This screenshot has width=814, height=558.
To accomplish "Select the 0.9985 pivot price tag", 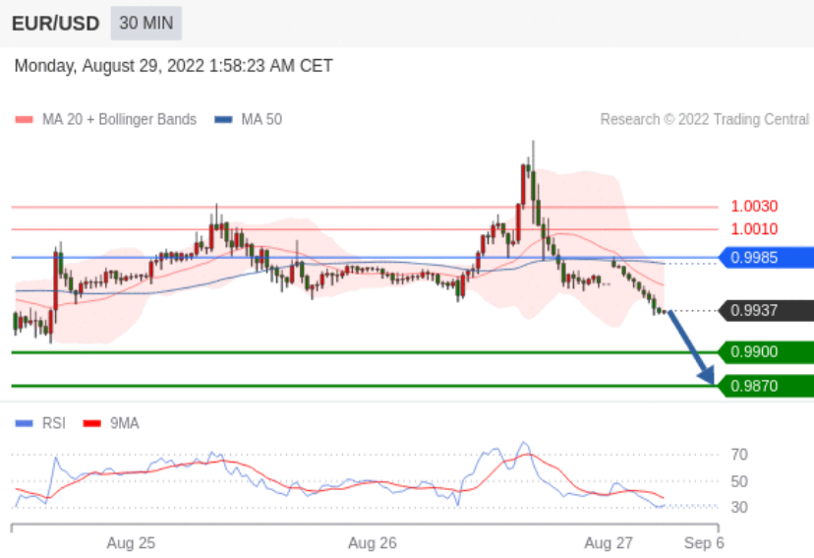I will tap(766, 257).
